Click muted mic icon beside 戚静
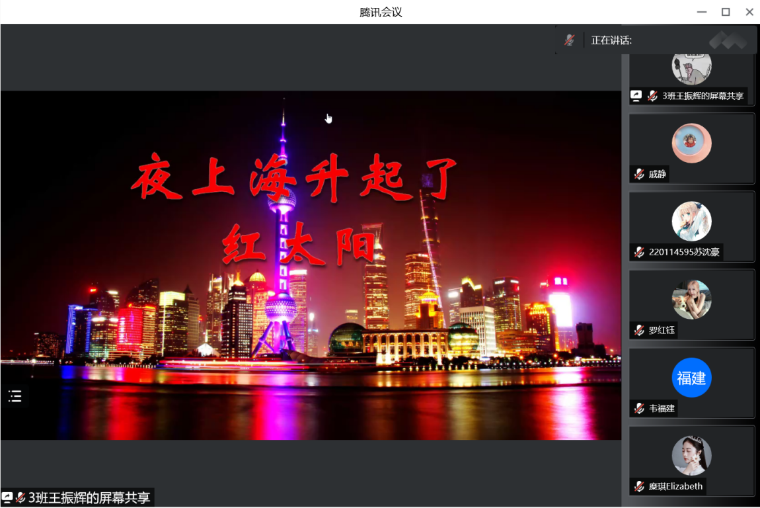This screenshot has width=760, height=508. 639,174
